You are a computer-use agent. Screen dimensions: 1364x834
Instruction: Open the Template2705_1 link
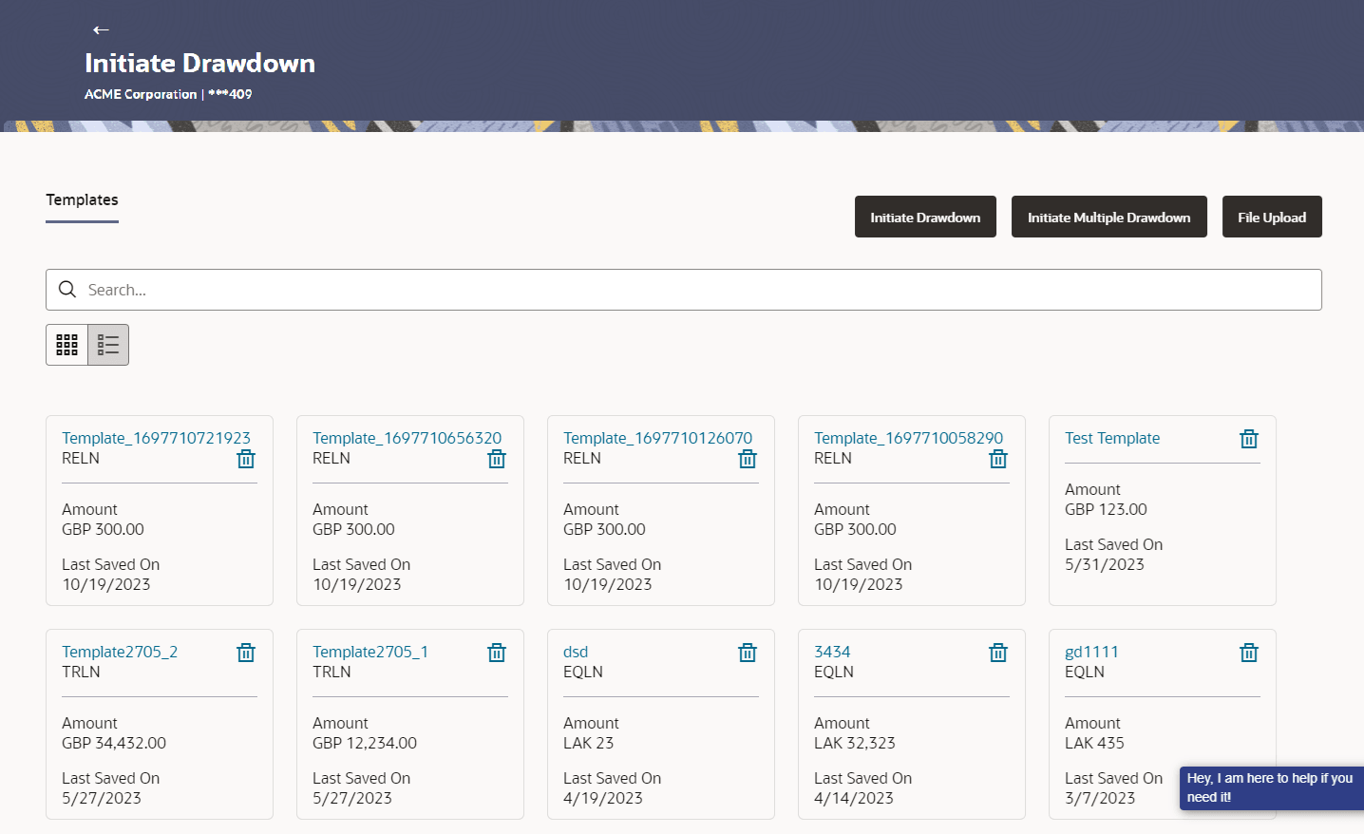(x=370, y=652)
